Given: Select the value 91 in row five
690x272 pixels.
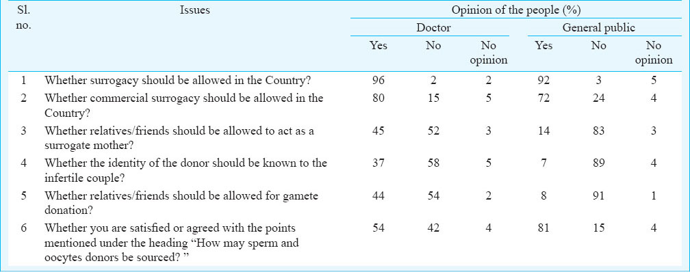Looking at the screenshot, I should pos(598,196).
